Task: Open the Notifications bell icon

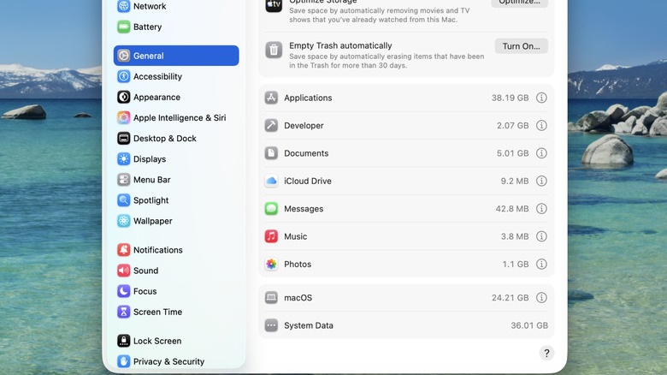Action: [123, 250]
